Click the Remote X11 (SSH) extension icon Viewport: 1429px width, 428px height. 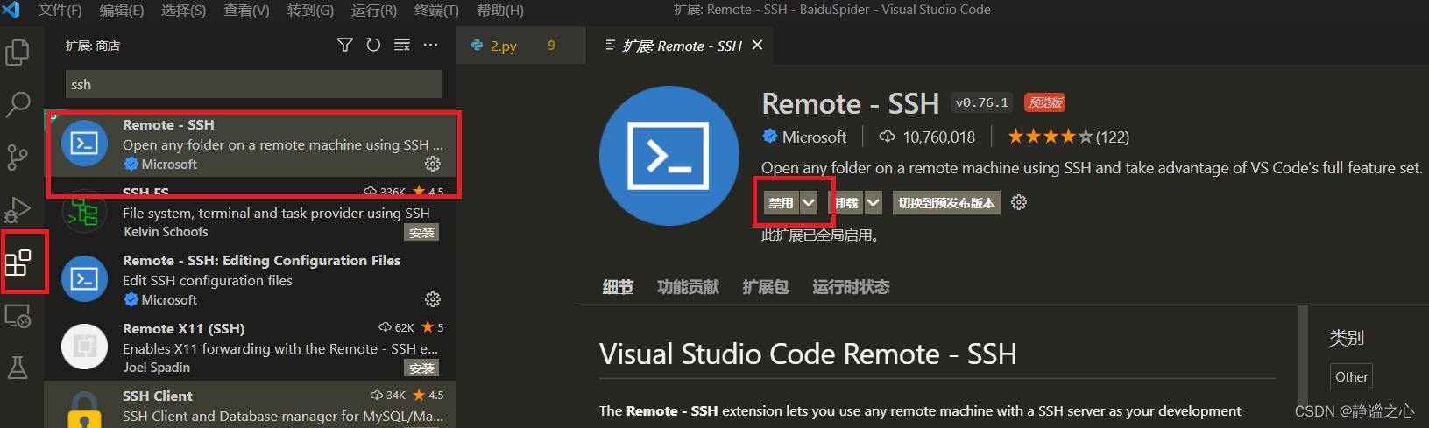coord(84,347)
